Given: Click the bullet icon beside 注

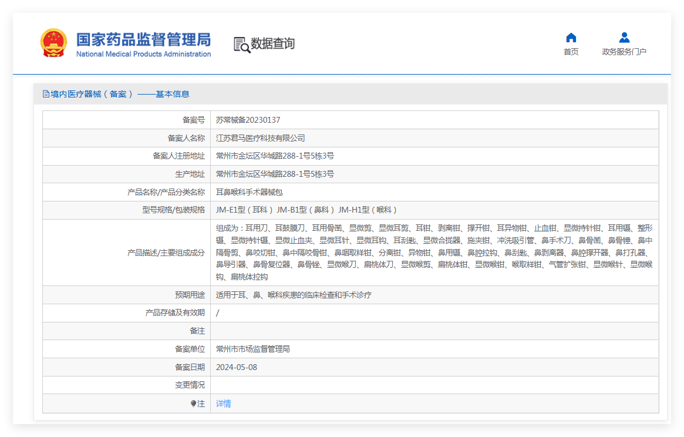Looking at the screenshot, I should (x=193, y=404).
